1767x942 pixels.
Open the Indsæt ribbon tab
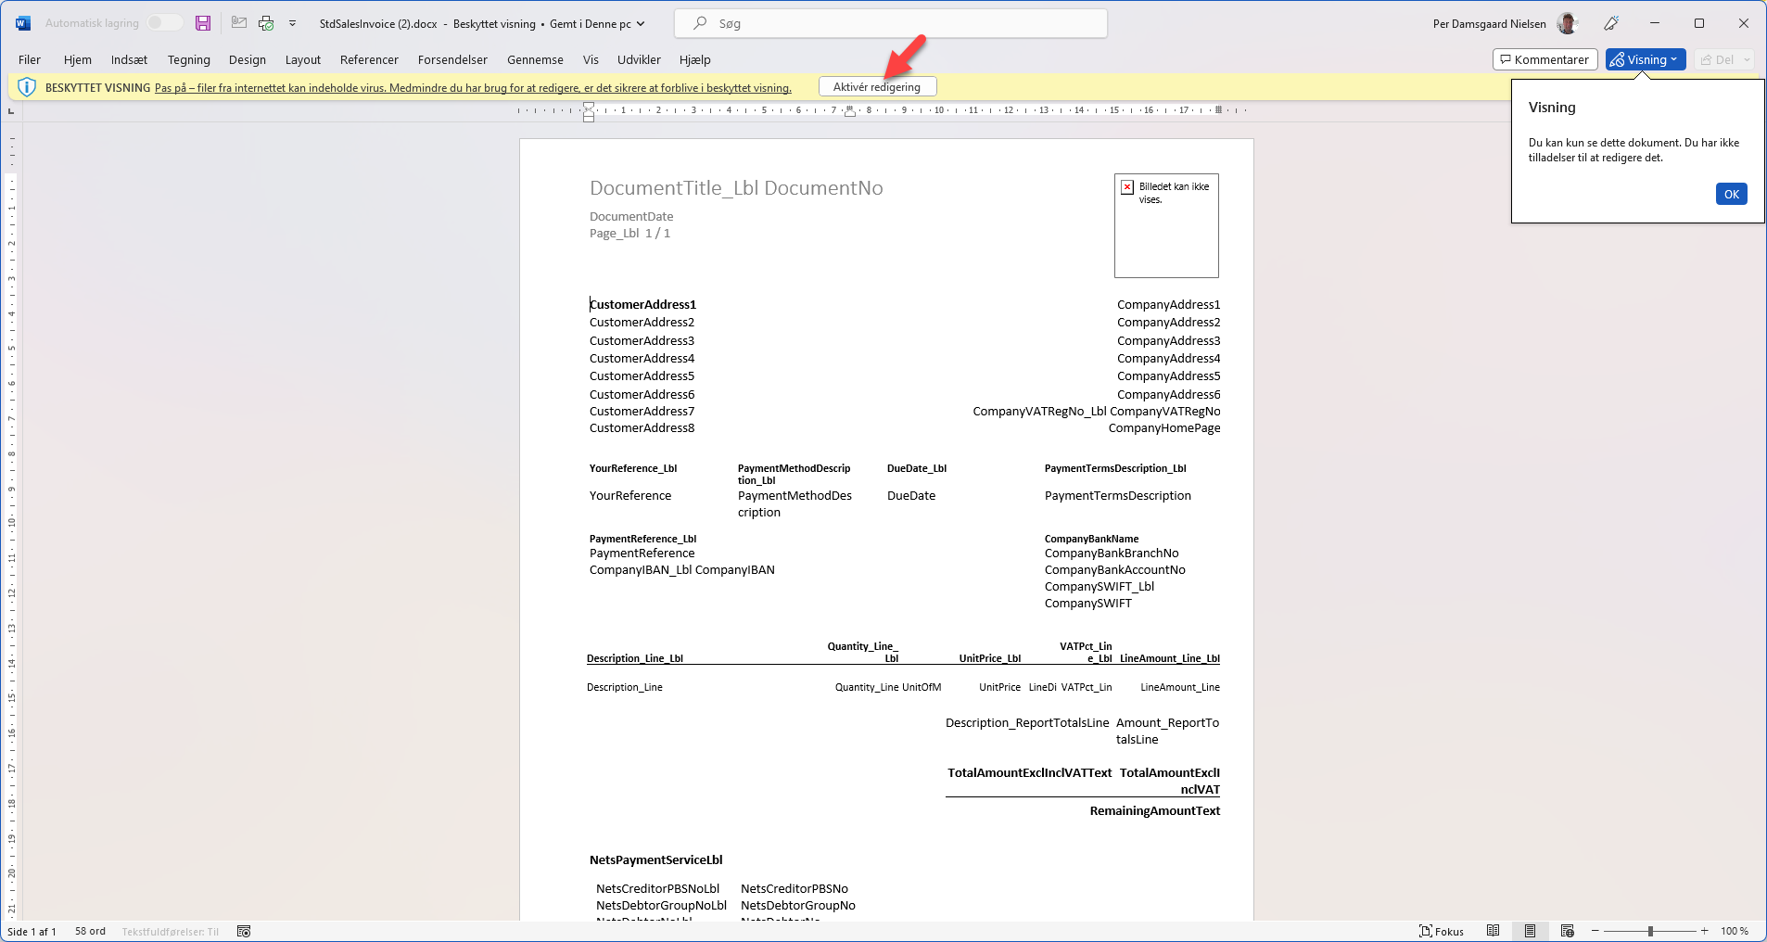coord(130,59)
